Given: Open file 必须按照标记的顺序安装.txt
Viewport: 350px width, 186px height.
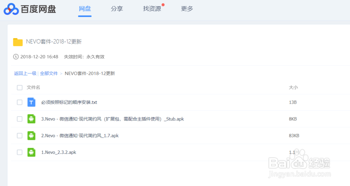Looking at the screenshot, I should tap(69, 102).
